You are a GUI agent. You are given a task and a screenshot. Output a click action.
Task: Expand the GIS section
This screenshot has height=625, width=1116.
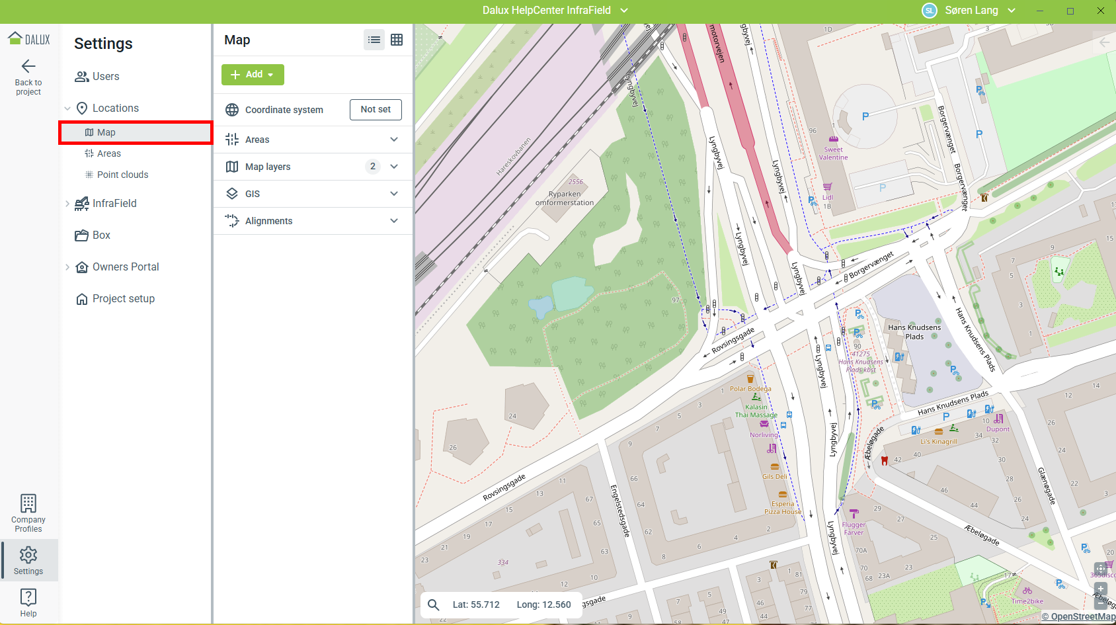[x=394, y=194]
